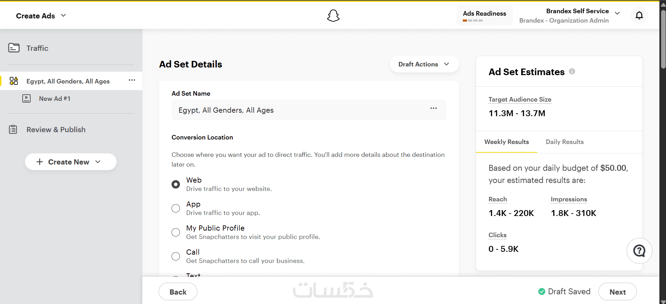Click the Traffic campaign folder icon
The width and height of the screenshot is (666, 304).
click(x=14, y=48)
